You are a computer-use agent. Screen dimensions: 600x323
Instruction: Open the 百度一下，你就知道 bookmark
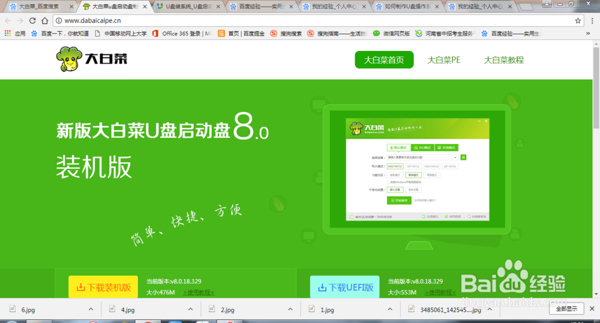click(59, 34)
